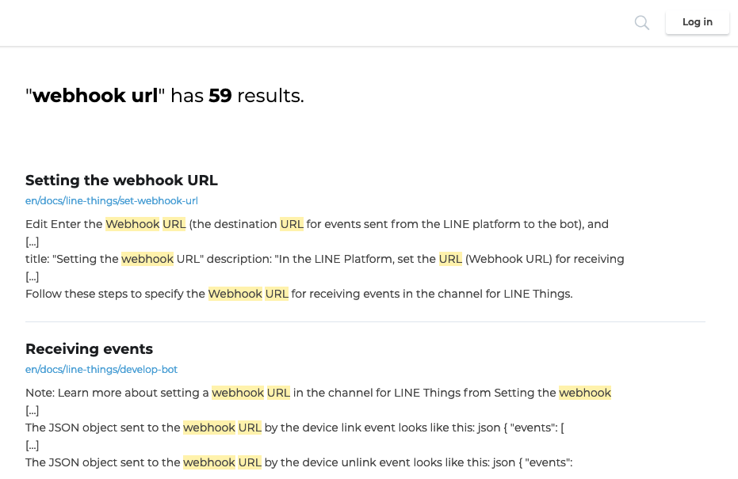Click the bold "59" results count
The width and height of the screenshot is (738, 479).
coord(220,96)
